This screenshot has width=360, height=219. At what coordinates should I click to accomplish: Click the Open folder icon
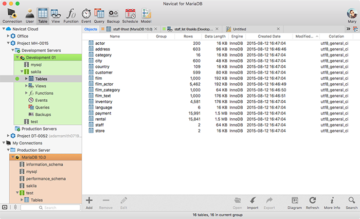[237, 203]
